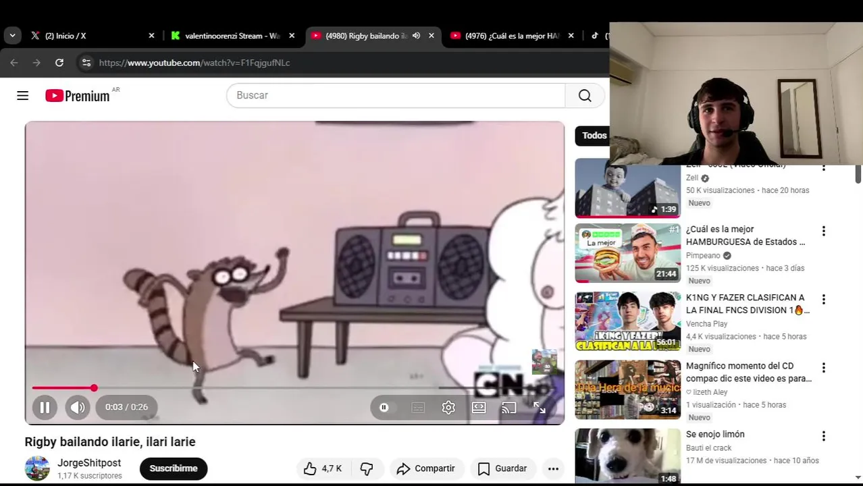This screenshot has height=486, width=863.
Task: Click the search magnifier button
Action: point(585,96)
